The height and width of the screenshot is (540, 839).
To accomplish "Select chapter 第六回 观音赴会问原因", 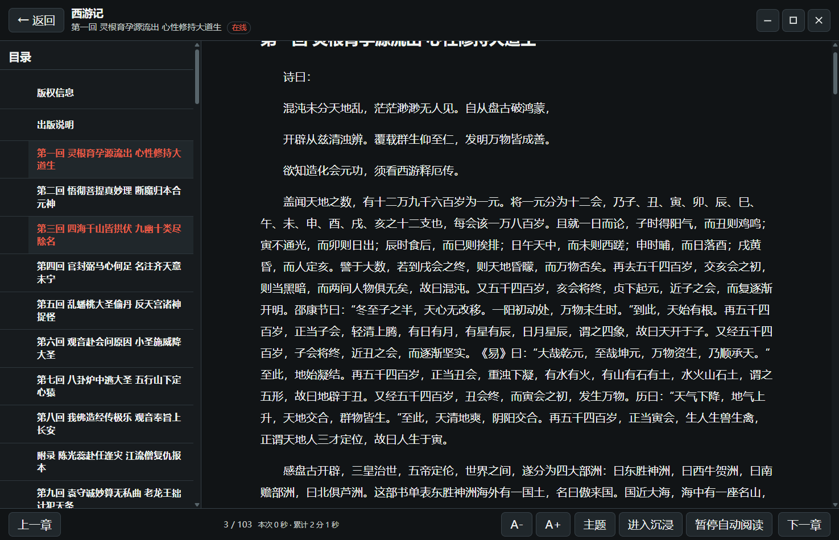I will pyautogui.click(x=111, y=348).
